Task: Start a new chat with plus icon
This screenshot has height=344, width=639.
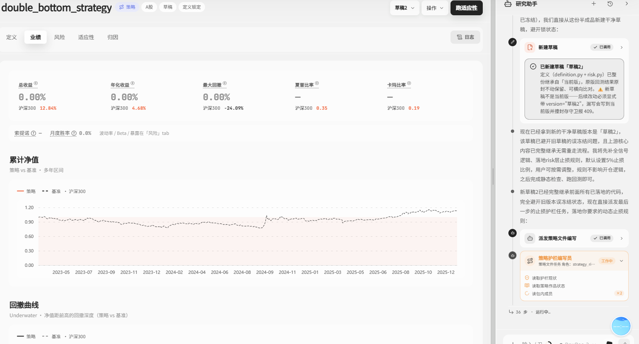Action: [594, 4]
